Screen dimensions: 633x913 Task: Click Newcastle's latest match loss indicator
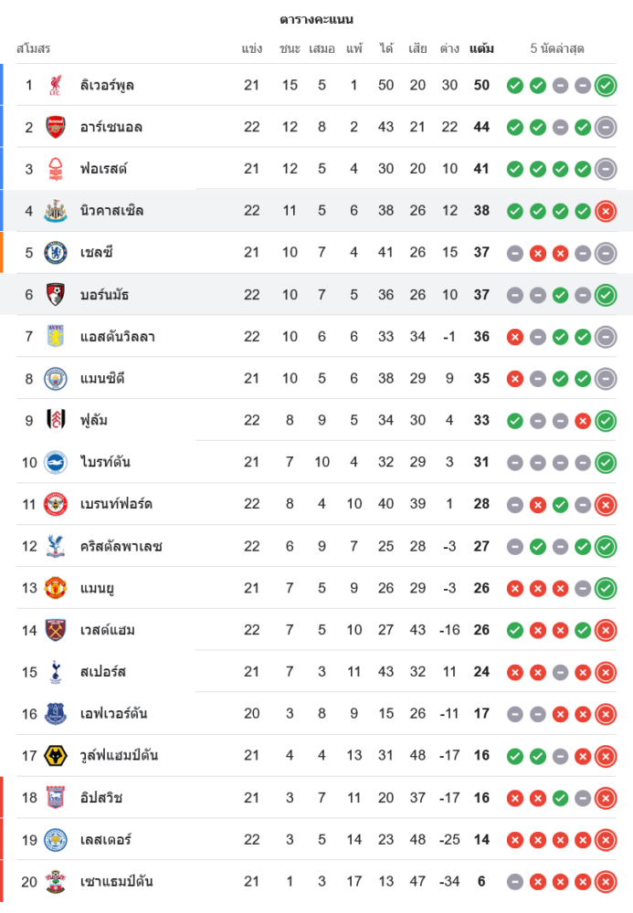pyautogui.click(x=605, y=211)
